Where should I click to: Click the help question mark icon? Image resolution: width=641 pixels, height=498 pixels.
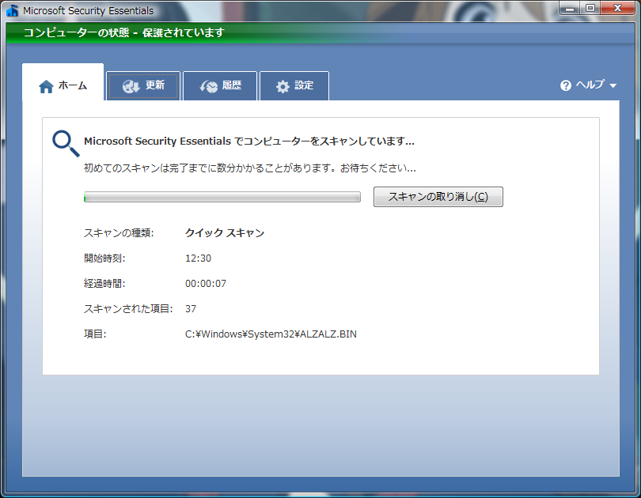click(x=566, y=85)
